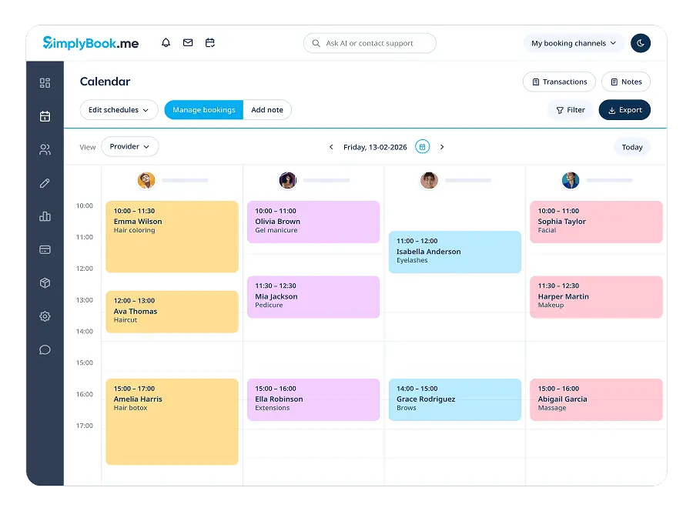This screenshot has width=693, height=511.
Task: Open the clients people icon in sidebar
Action: coord(45,150)
